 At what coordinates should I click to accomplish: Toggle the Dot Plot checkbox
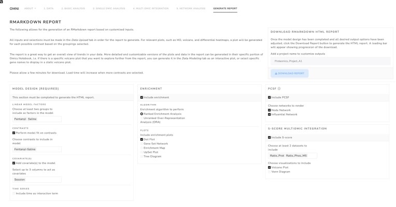click(142, 139)
